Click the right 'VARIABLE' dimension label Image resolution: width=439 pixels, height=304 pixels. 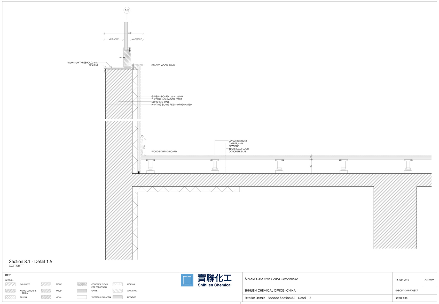tap(137, 39)
